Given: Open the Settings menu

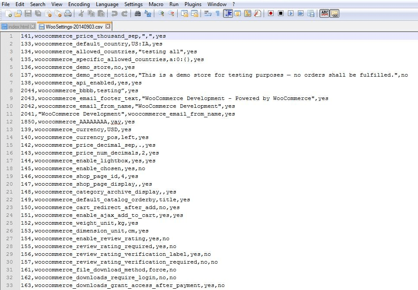Looking at the screenshot, I should pos(134,4).
